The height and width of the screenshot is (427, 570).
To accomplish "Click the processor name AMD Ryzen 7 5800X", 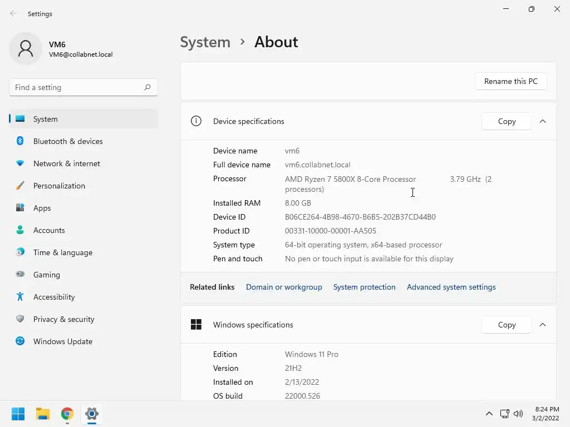I will pos(351,179).
